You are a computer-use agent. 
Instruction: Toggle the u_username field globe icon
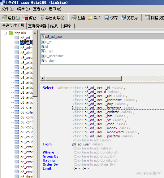click(x=43, y=56)
